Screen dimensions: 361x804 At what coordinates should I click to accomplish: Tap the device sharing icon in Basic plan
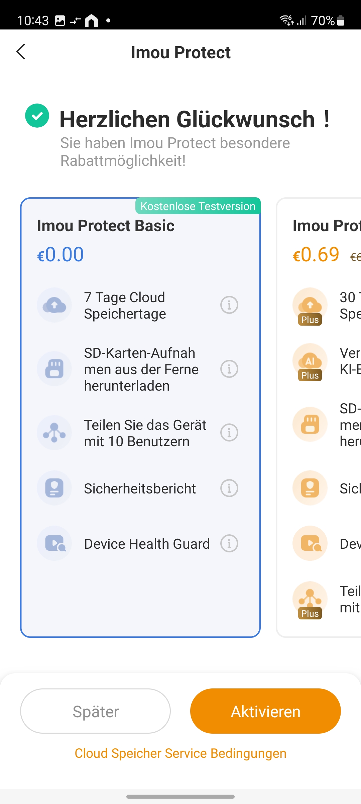click(x=54, y=432)
